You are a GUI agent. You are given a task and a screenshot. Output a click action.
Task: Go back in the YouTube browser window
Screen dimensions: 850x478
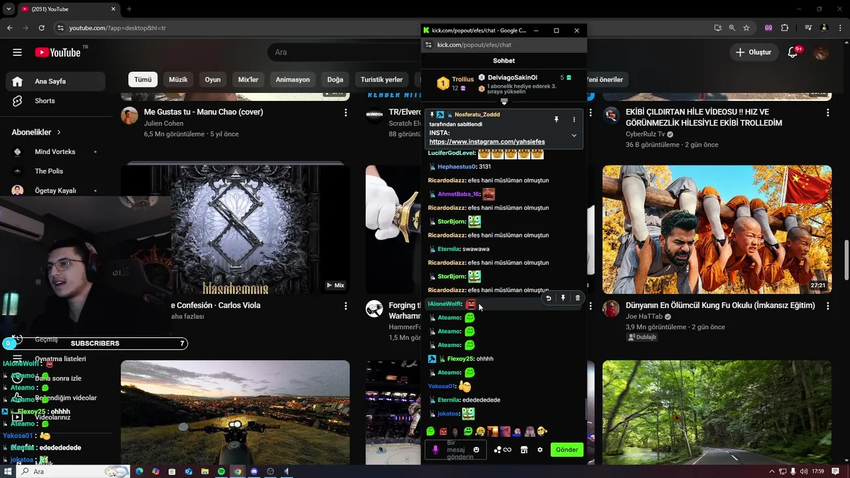pos(9,28)
